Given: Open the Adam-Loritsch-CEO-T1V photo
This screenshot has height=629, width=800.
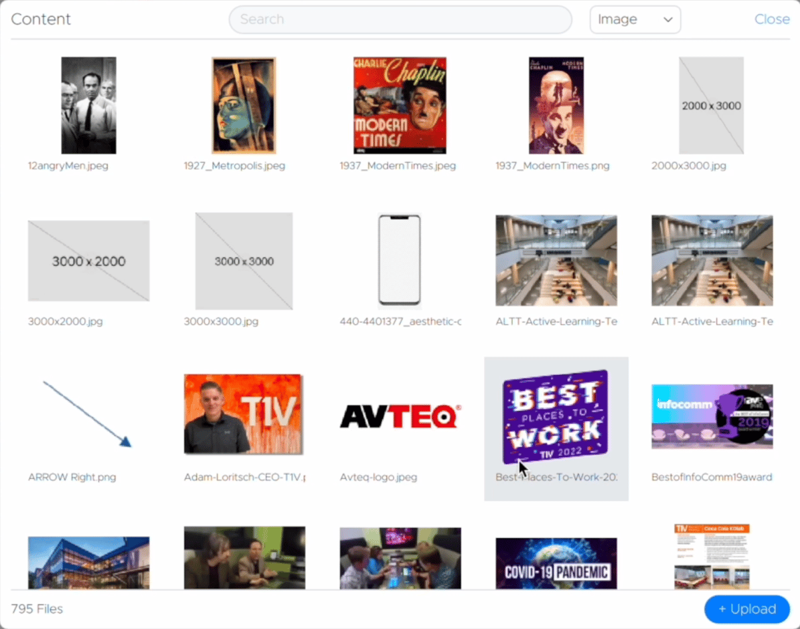Looking at the screenshot, I should coord(244,414).
